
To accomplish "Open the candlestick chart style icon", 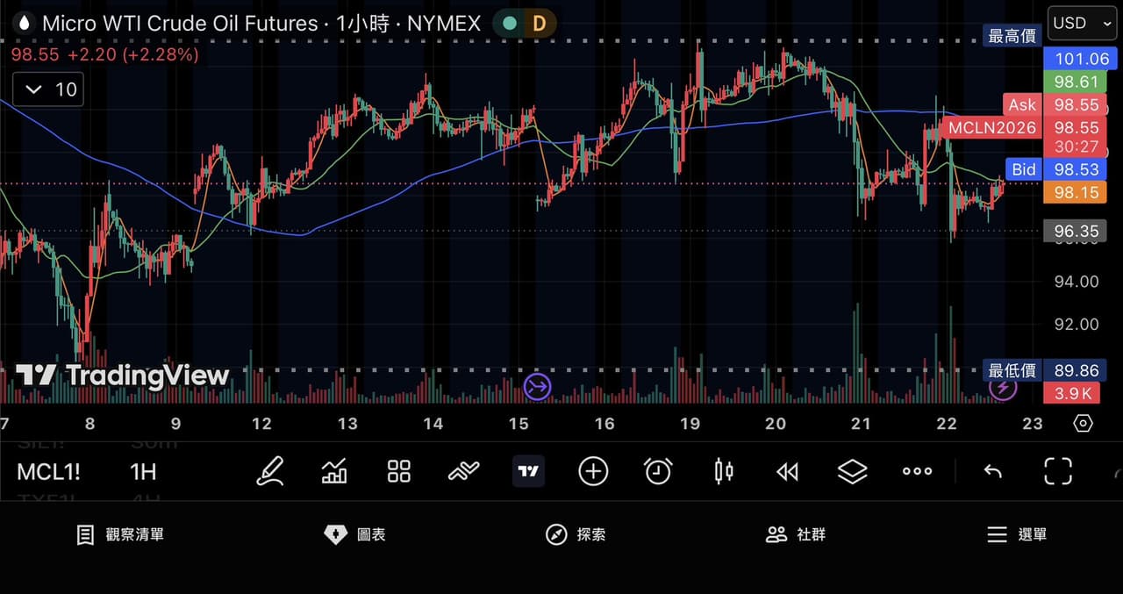I will 723,471.
